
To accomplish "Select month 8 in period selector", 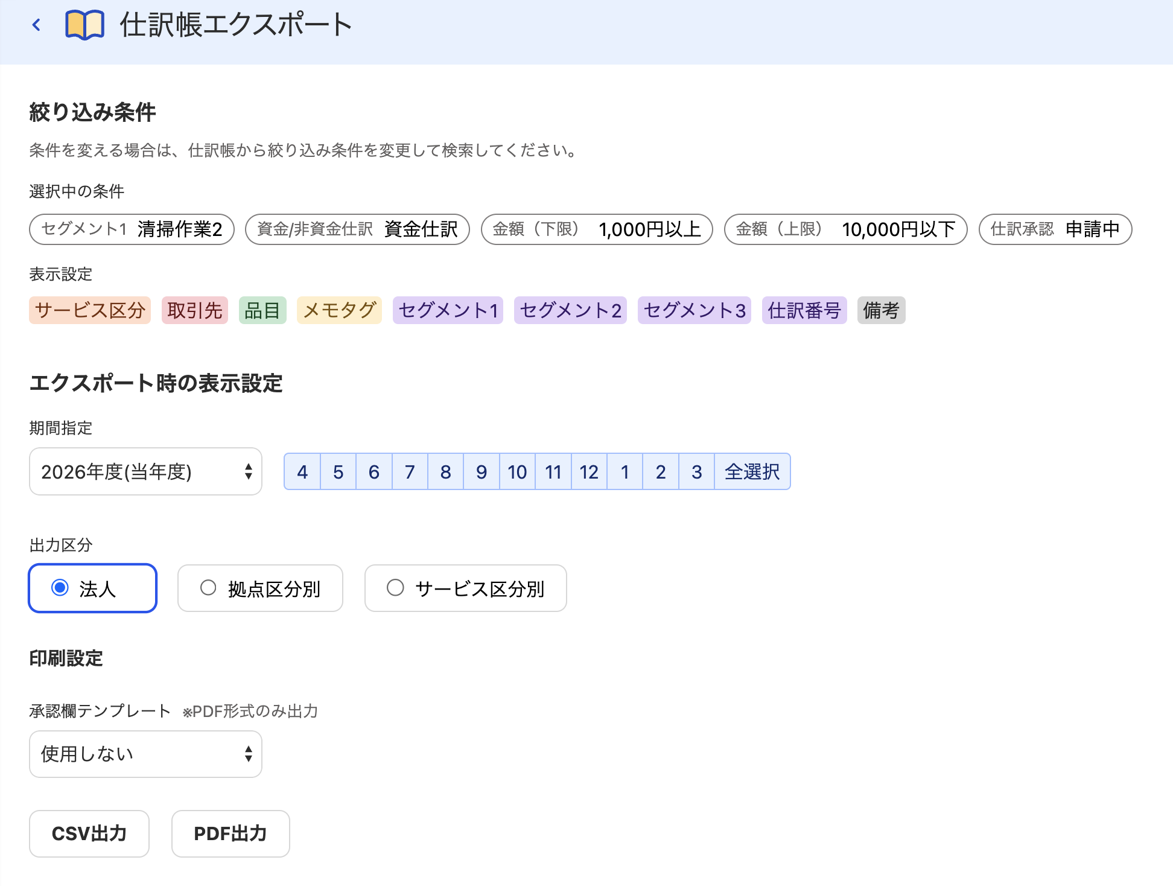I will [x=445, y=471].
